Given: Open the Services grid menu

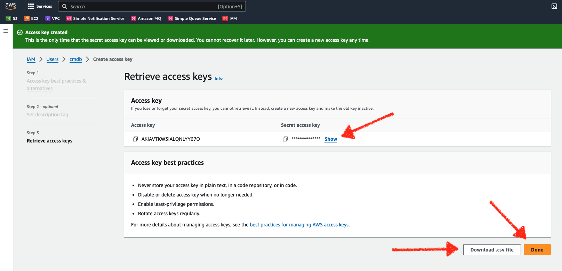Looking at the screenshot, I should point(40,6).
